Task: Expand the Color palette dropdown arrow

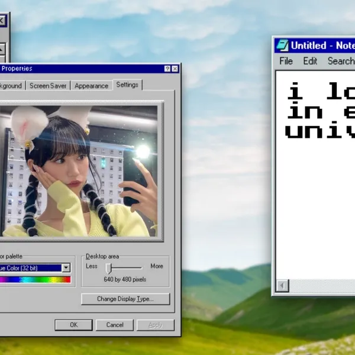Action: 66,267
